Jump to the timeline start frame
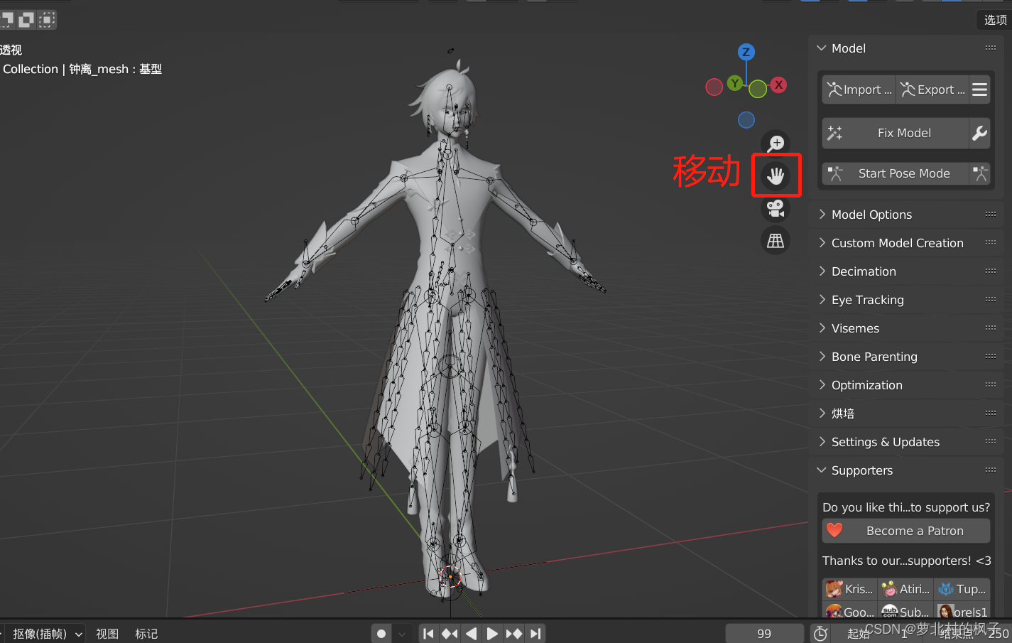This screenshot has height=643, width=1012. point(428,633)
